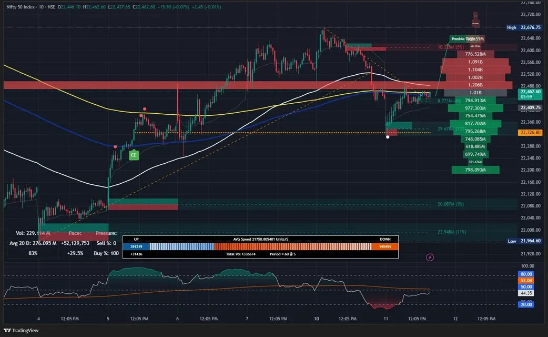
Task: Select the current price 22,462.60 axis label
Action: pyautogui.click(x=531, y=92)
